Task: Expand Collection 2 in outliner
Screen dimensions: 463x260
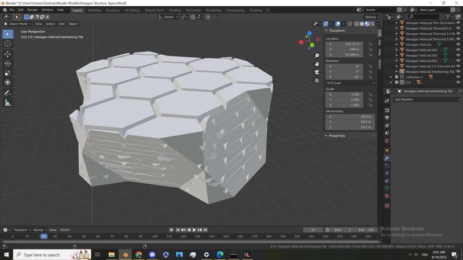Action: (391, 77)
